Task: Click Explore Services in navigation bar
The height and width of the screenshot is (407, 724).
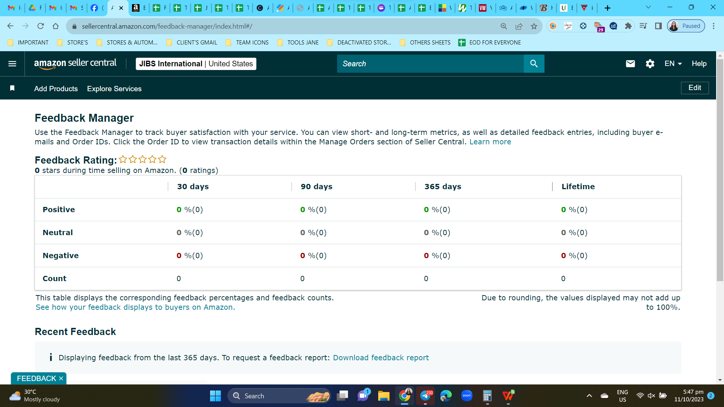Action: pos(114,89)
